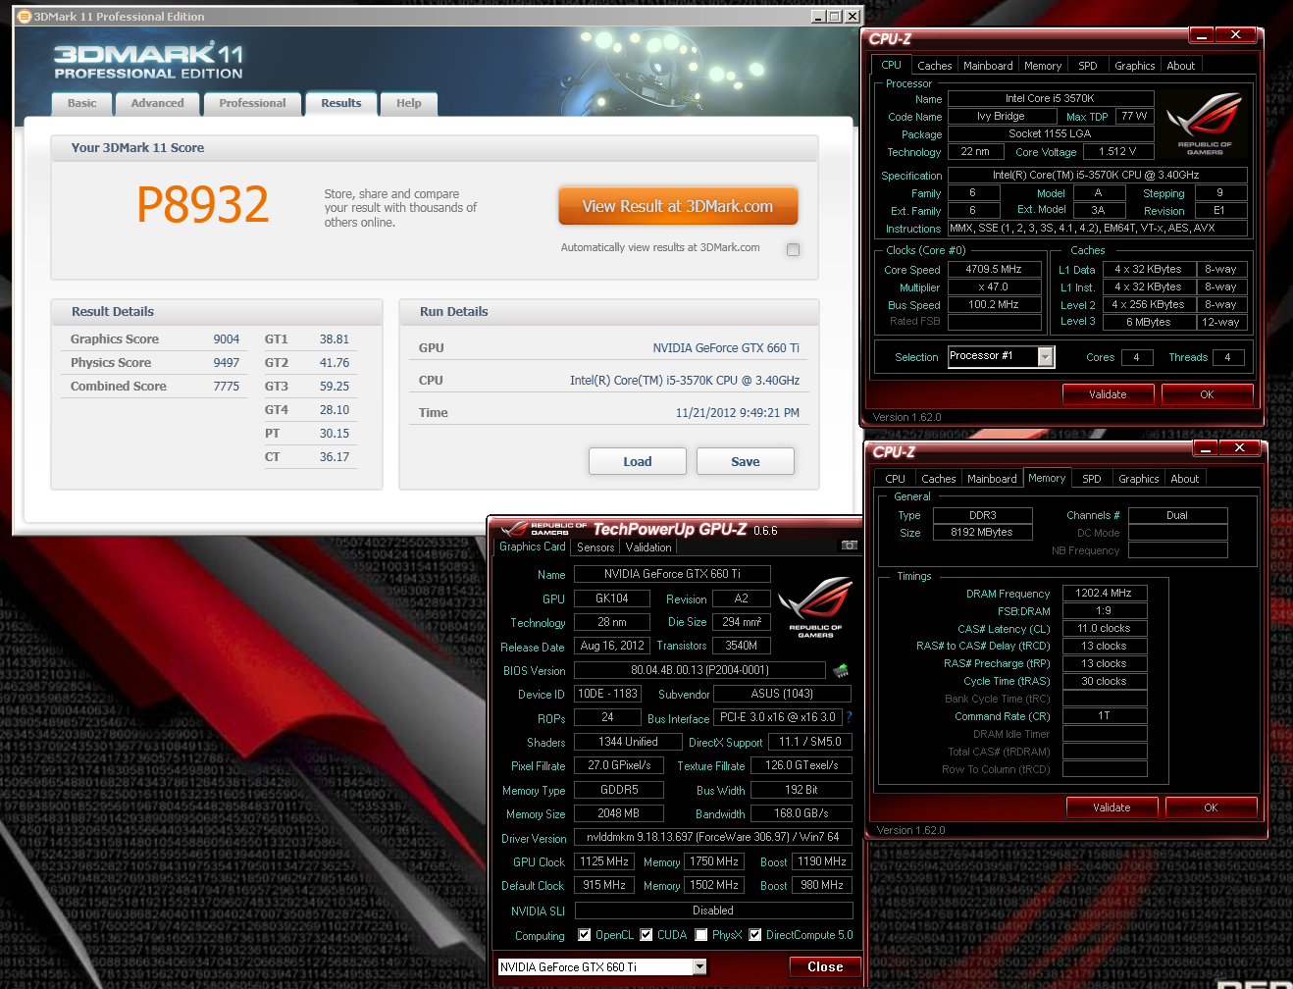Screen dimensions: 1293x989
Task: Toggle the OpenCL checkbox in GPU-Z
Action: pyautogui.click(x=585, y=935)
